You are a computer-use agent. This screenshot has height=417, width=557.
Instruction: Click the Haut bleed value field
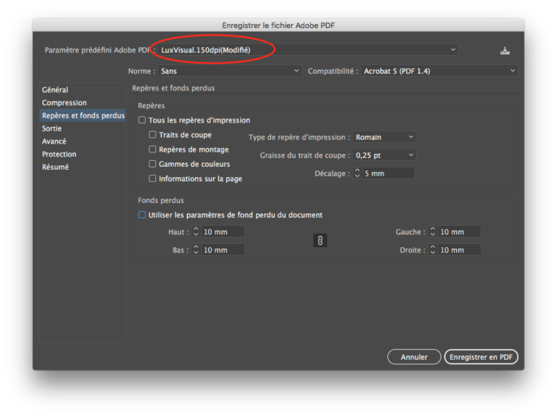click(x=222, y=232)
